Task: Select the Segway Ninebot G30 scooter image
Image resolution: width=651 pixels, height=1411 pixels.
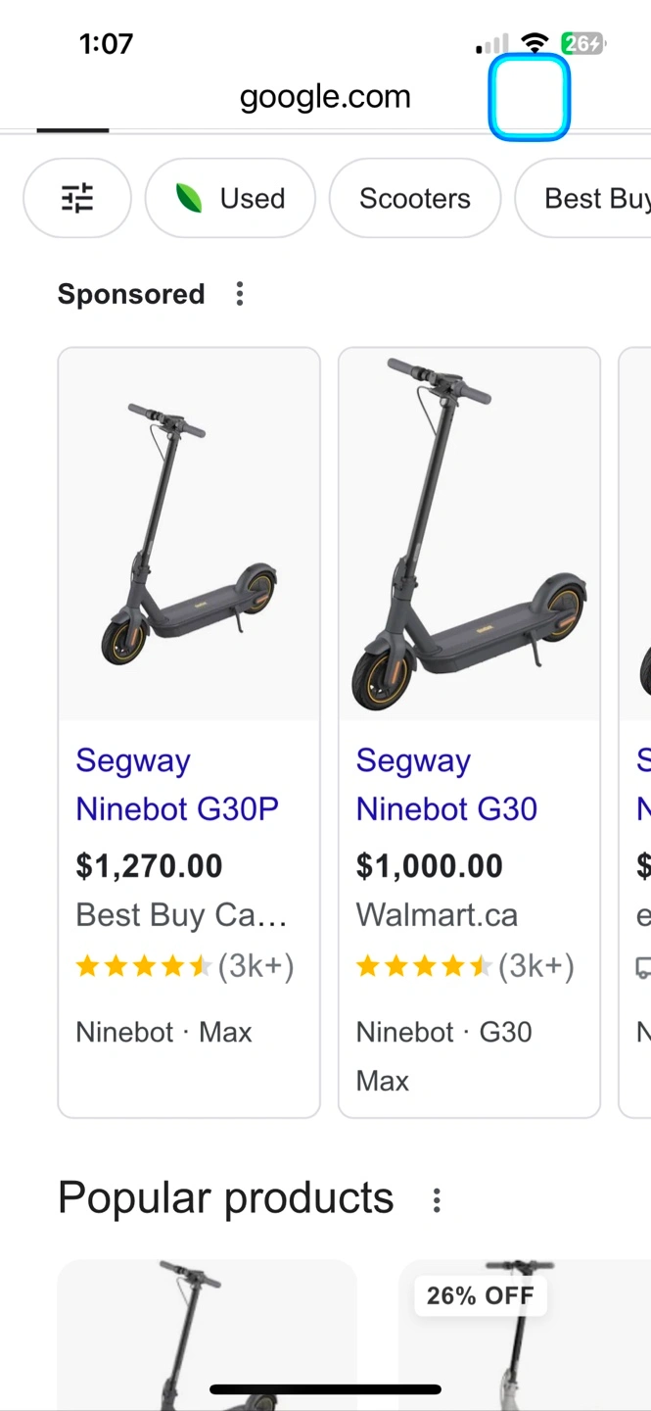Action: [x=469, y=534]
